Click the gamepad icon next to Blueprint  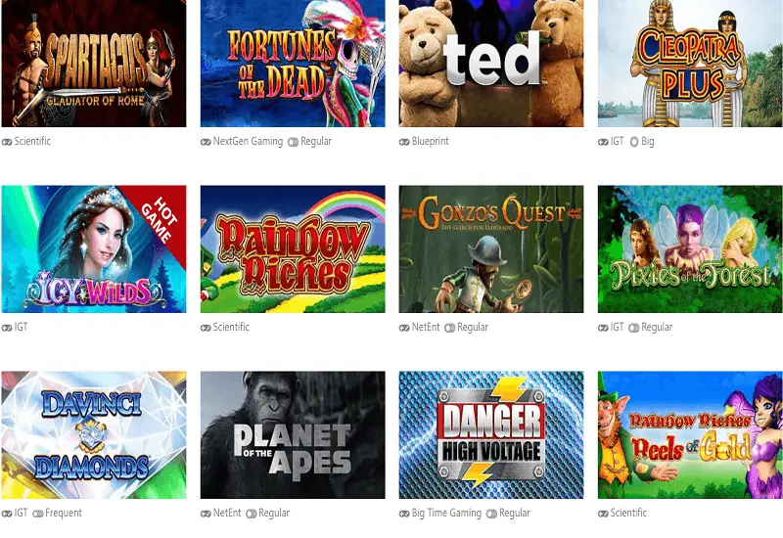[x=404, y=142]
